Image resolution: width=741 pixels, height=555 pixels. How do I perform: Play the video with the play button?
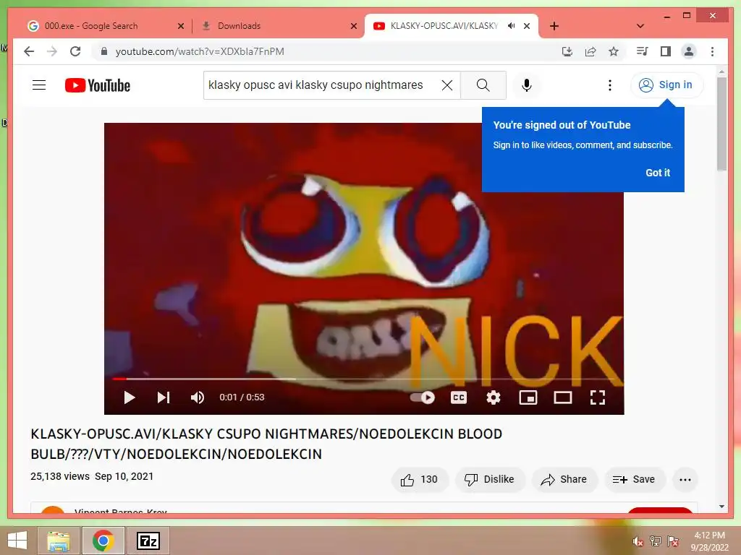coord(129,397)
